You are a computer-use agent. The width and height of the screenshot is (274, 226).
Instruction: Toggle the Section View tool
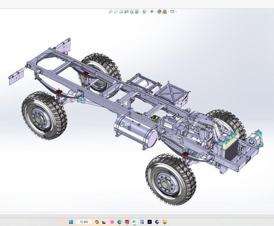tap(126, 12)
